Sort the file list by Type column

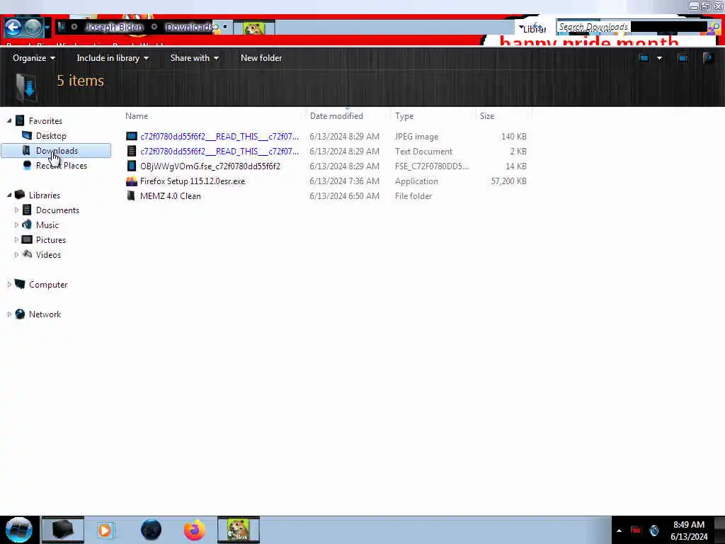coord(404,116)
